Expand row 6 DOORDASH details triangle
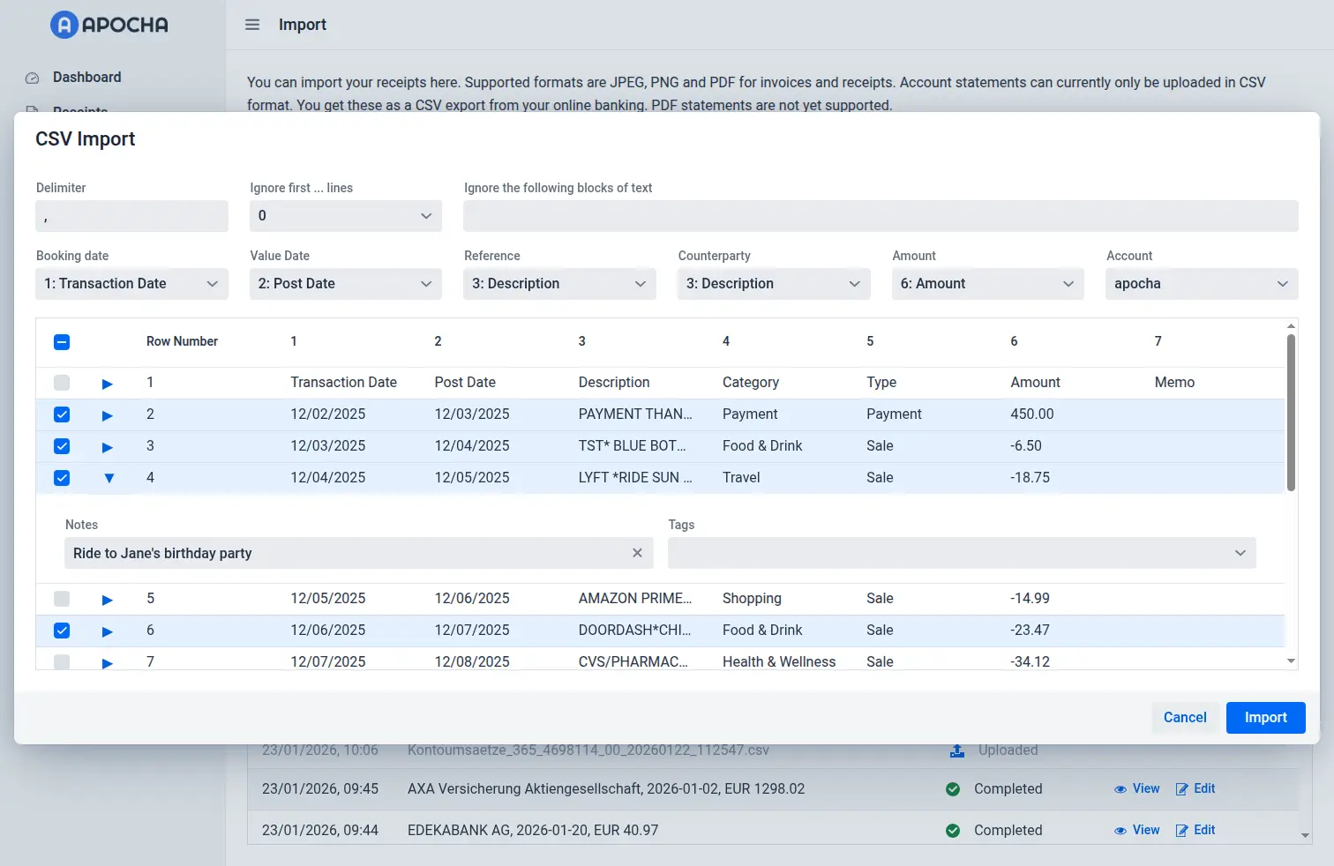1334x866 pixels. click(x=107, y=631)
